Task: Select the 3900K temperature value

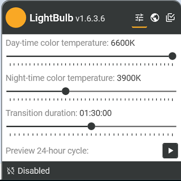Action: coord(129,78)
